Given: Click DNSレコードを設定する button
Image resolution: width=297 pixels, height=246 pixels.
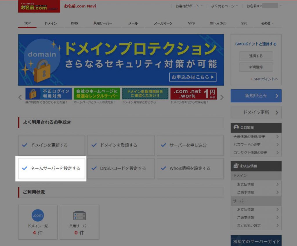Looking at the screenshot, I should [x=121, y=168].
